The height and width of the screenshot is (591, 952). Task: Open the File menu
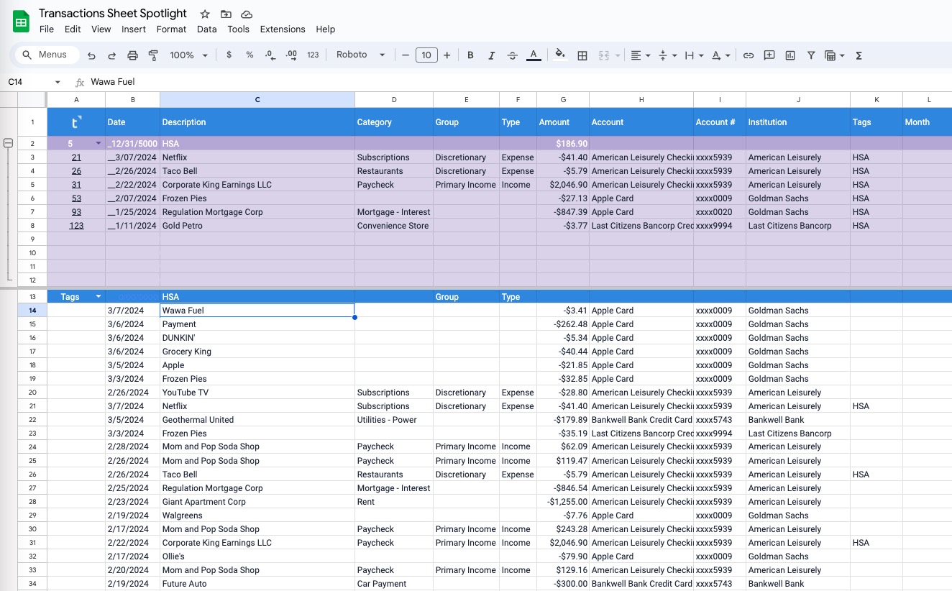(x=47, y=29)
